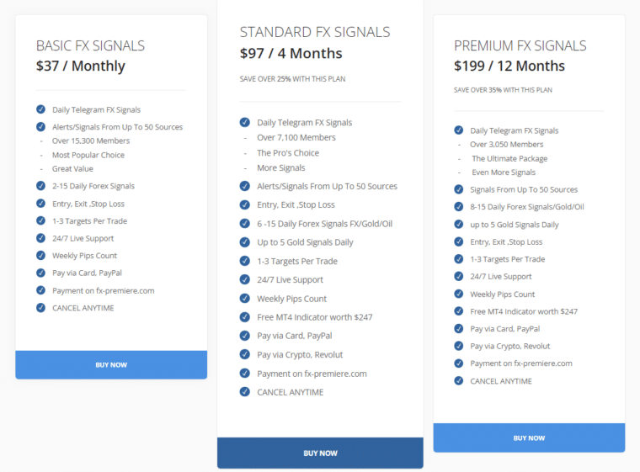Click checkmark beside 6-15 Daily Forex Signals FX/Gold/Oil
Viewport: 640px width, 472px height.
[245, 224]
